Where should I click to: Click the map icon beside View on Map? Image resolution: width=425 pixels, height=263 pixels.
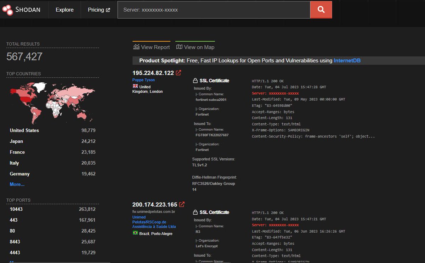pos(179,47)
